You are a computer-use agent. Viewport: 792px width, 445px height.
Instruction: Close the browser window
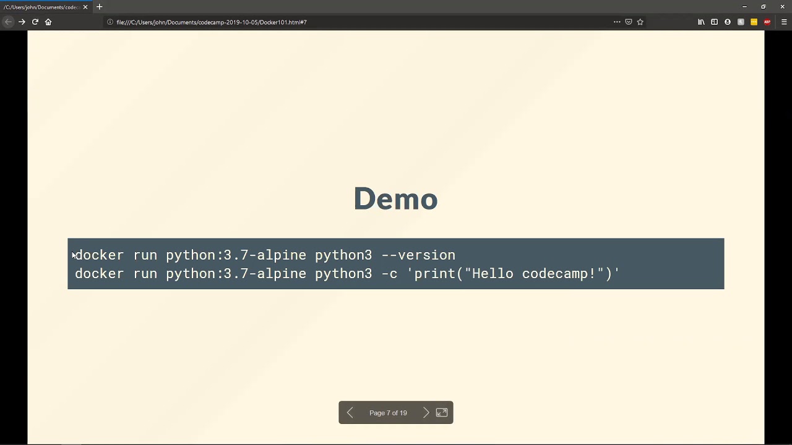point(783,7)
